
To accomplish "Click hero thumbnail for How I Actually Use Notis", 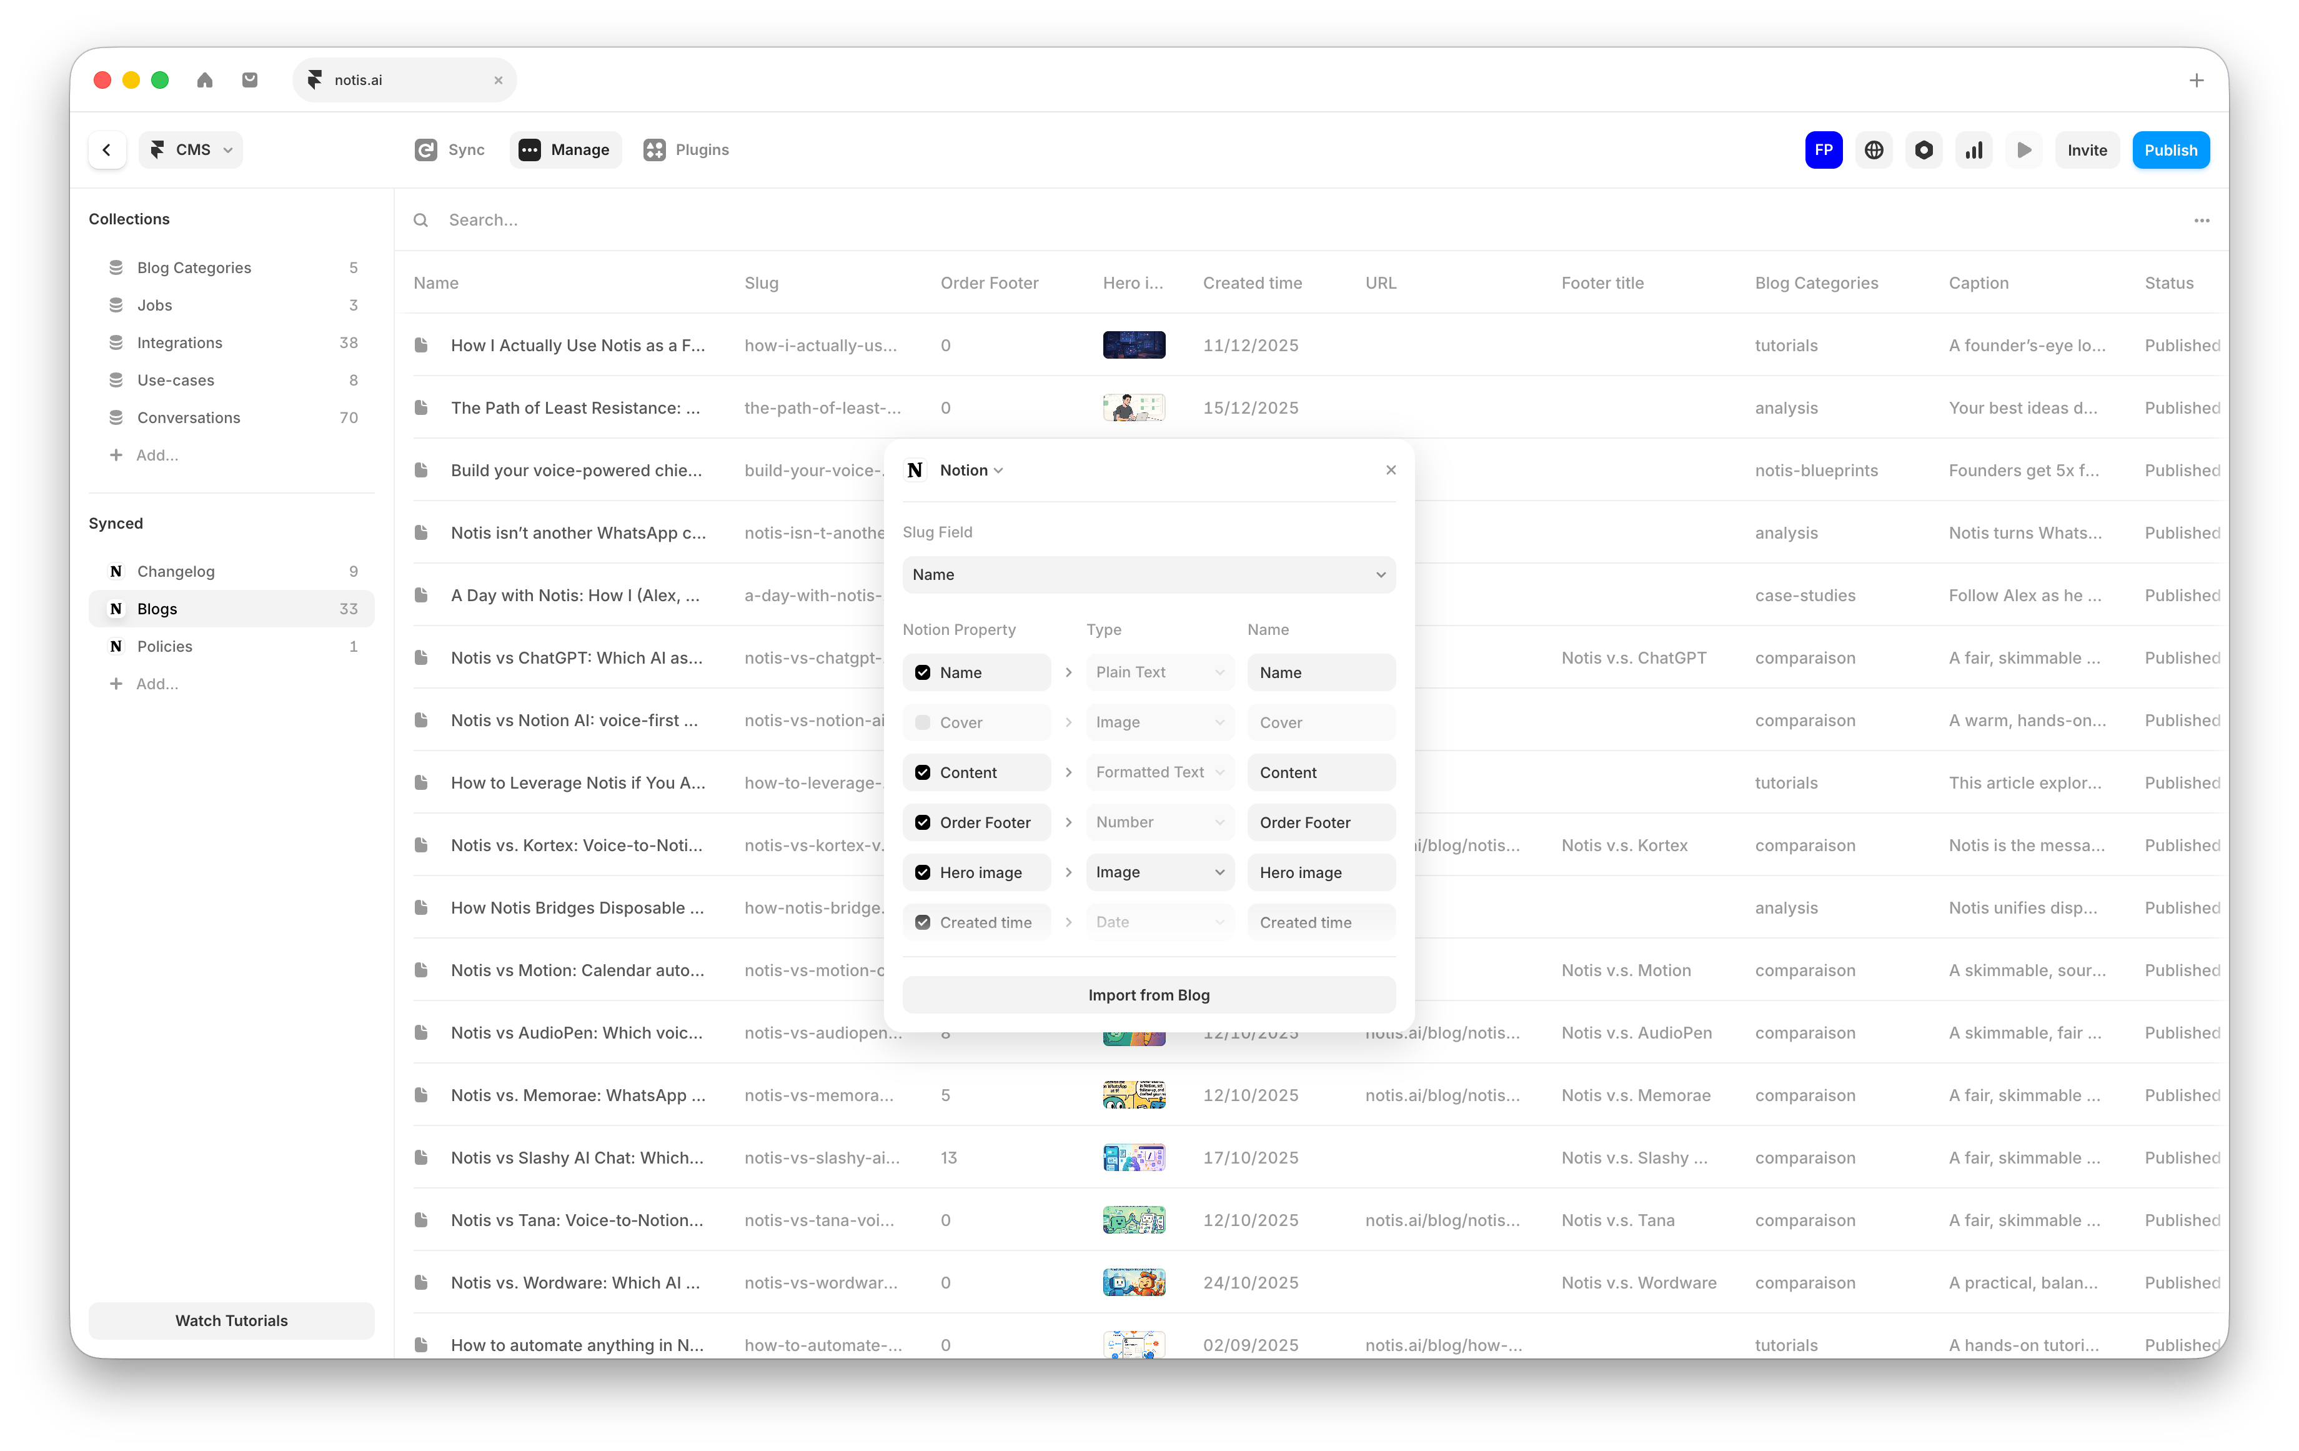I will (x=1135, y=345).
